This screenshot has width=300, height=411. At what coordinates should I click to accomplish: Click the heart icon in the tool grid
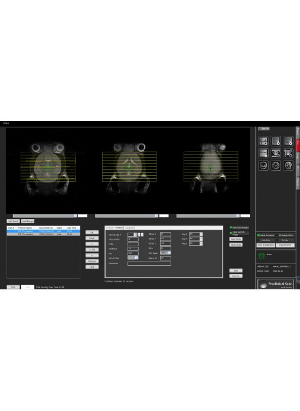[276, 166]
